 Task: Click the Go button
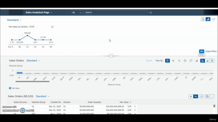[201, 51]
